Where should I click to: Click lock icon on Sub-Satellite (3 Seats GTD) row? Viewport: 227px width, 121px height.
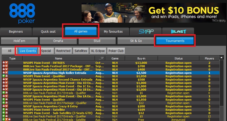click(6, 113)
